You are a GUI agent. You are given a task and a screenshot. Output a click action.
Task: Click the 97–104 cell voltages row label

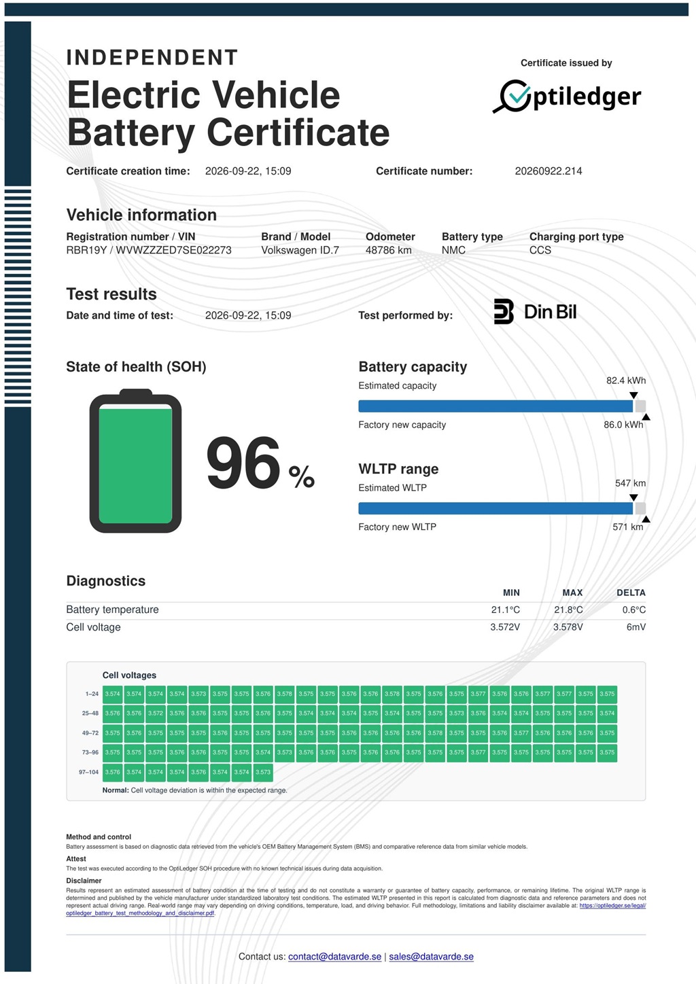(89, 772)
